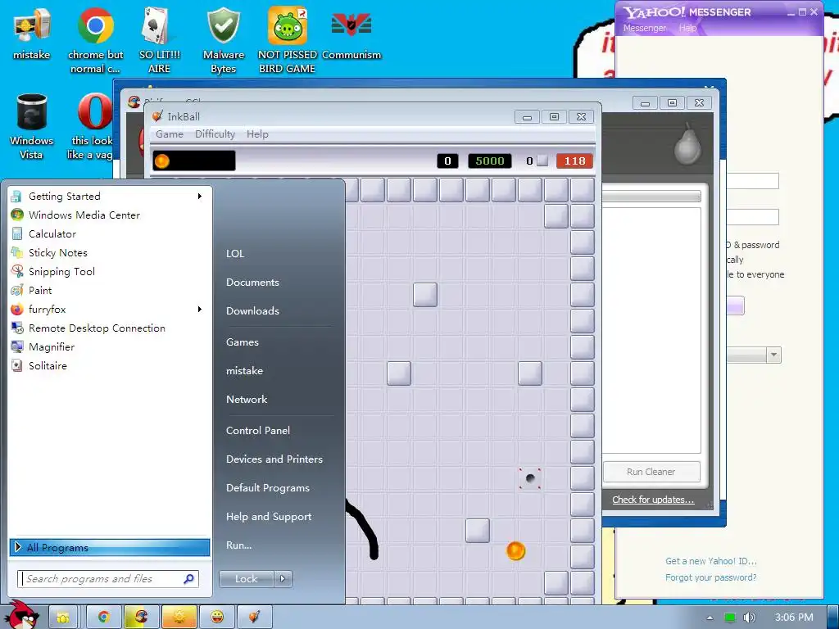Open Default Programs from Start menu

tap(268, 488)
